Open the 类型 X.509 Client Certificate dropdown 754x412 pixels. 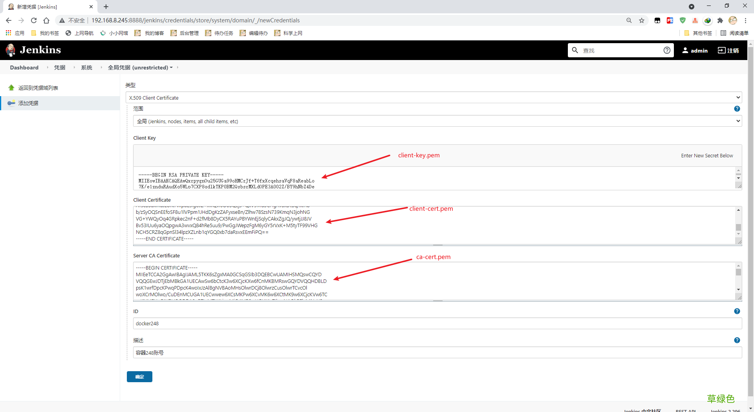(x=434, y=98)
